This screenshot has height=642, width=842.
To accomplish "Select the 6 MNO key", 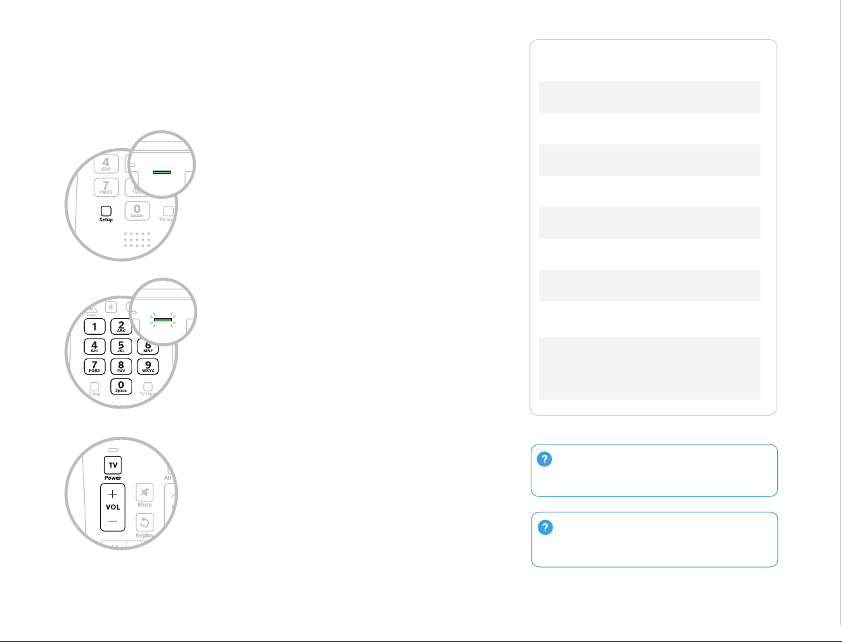I will (148, 347).
